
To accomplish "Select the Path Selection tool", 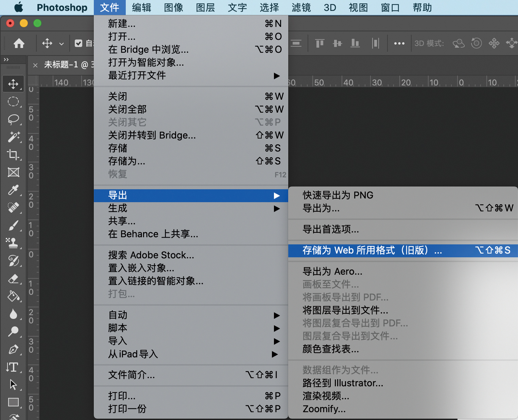I will click(x=13, y=385).
